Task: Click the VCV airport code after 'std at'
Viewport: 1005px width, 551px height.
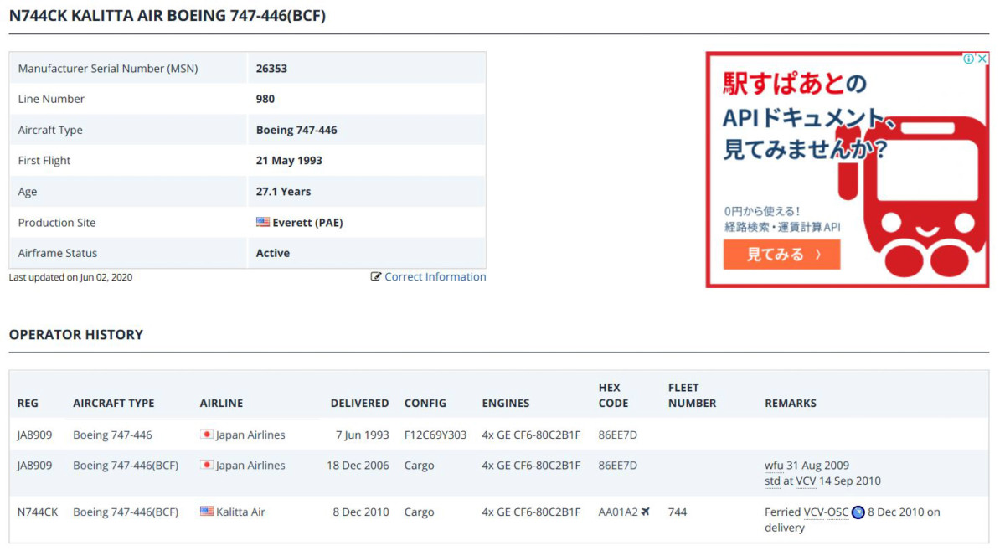Action: pos(807,481)
